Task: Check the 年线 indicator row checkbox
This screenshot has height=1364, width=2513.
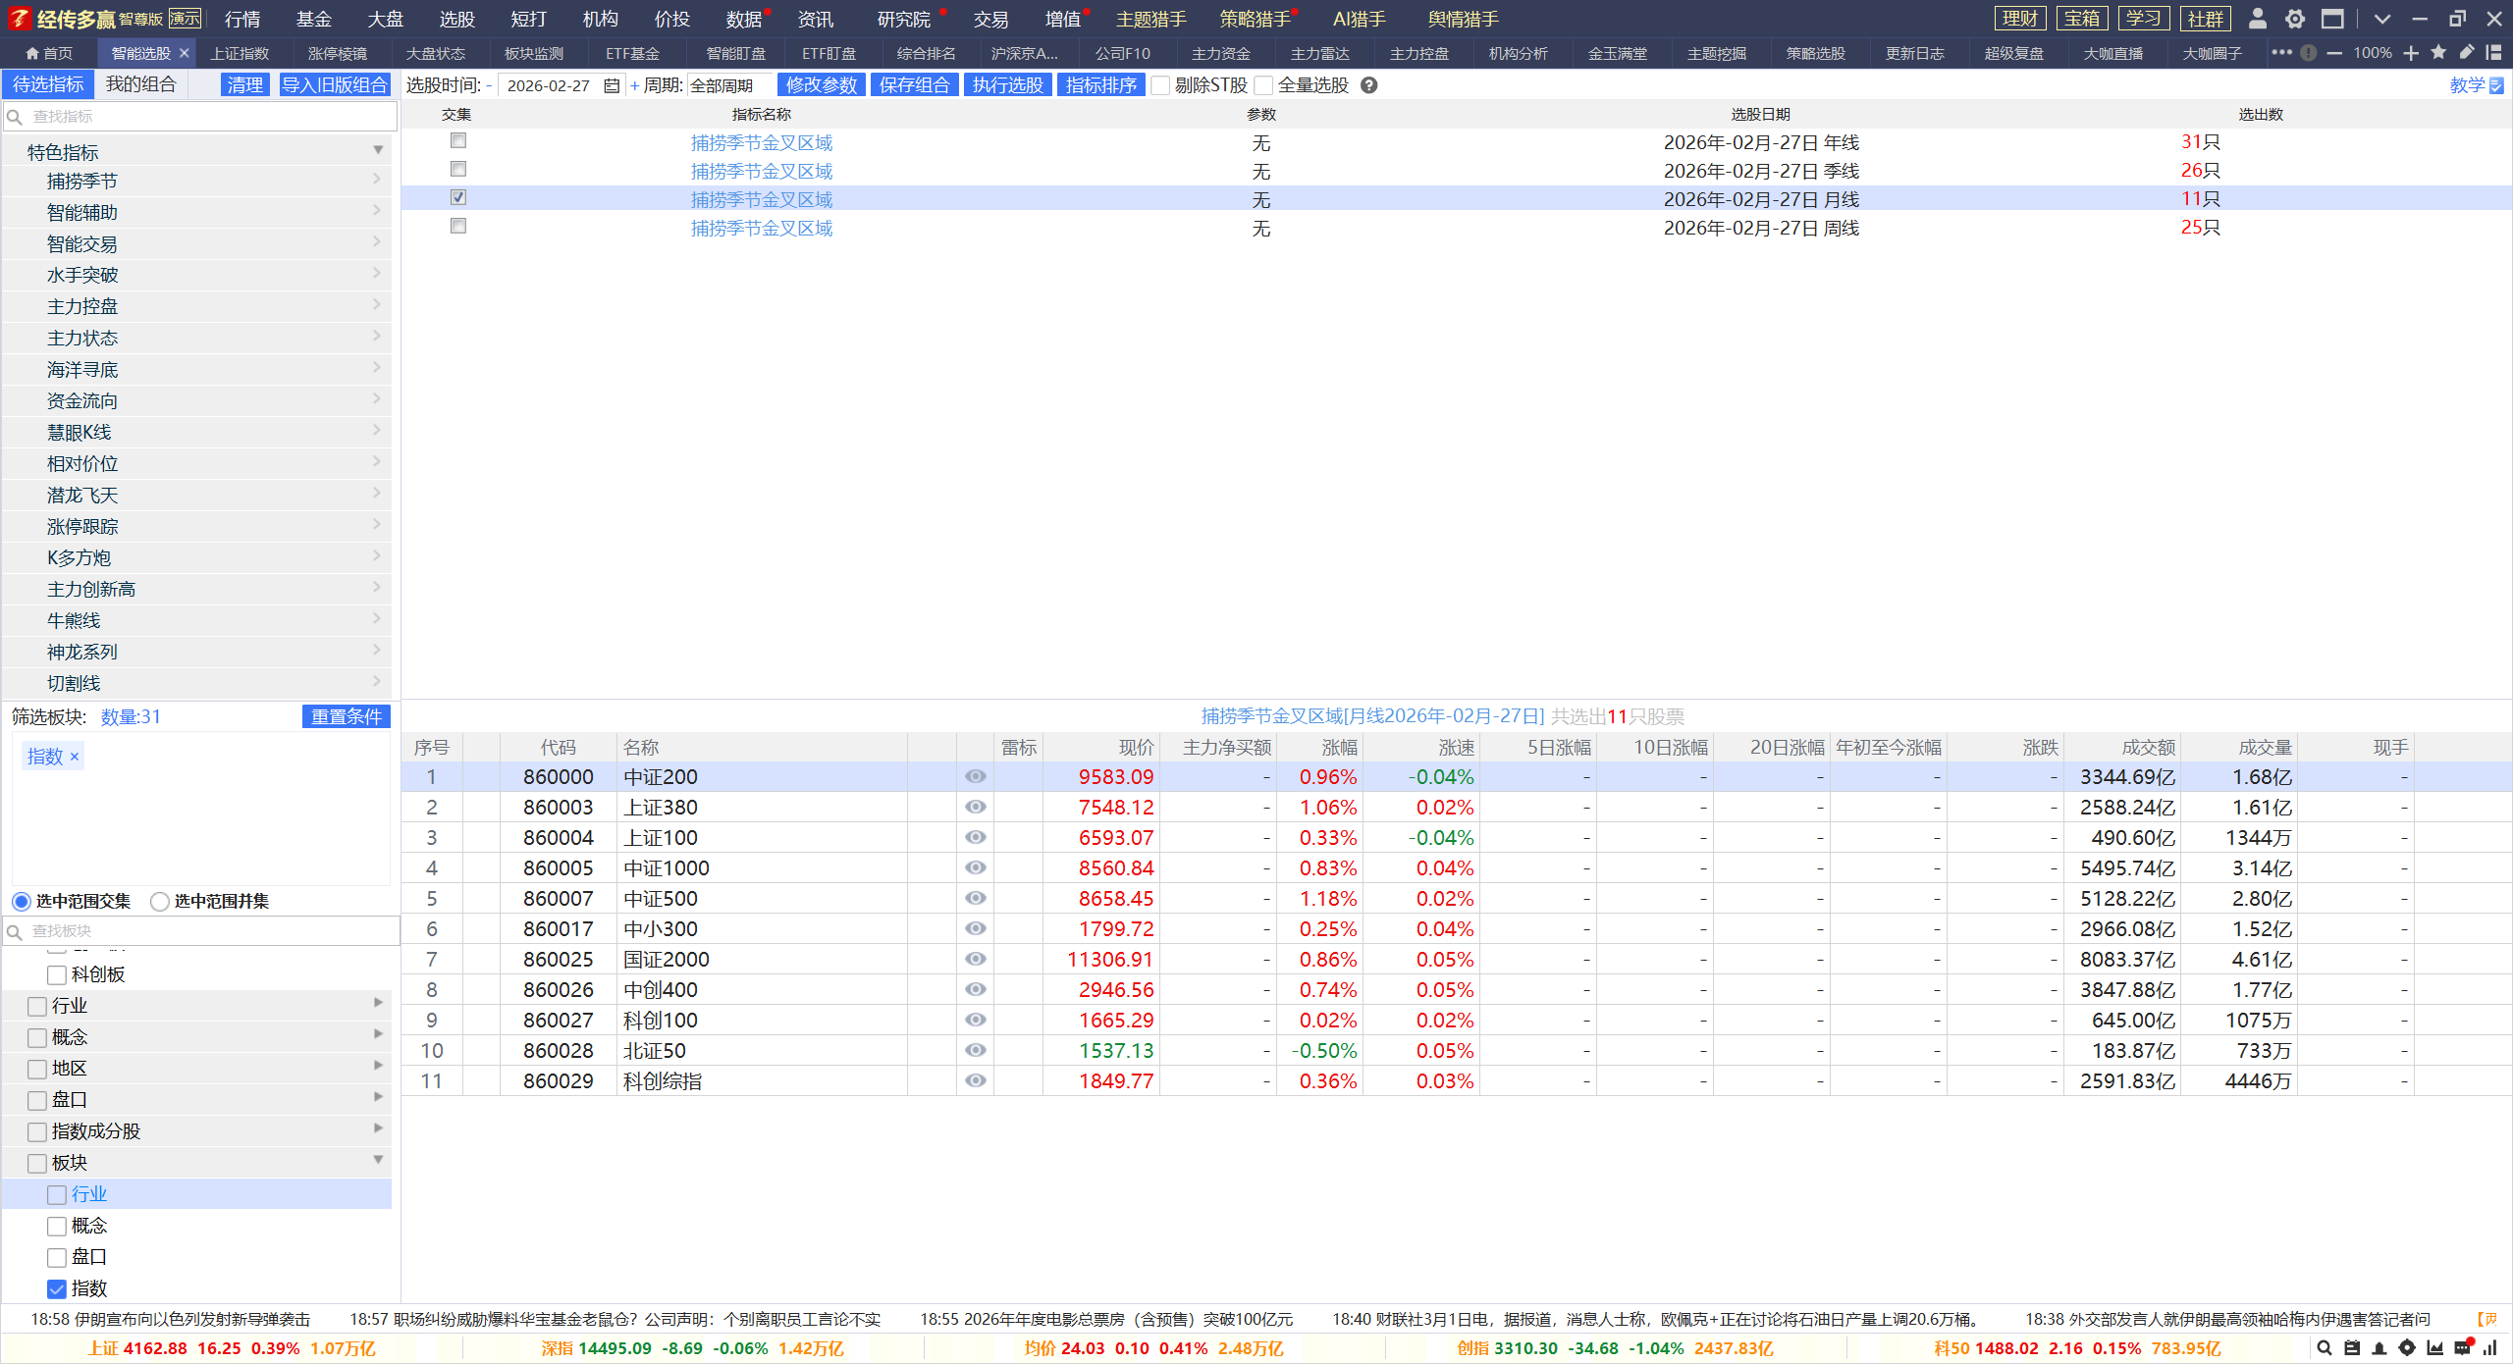Action: (x=457, y=141)
